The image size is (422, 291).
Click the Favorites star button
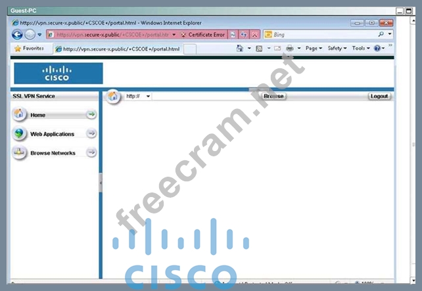(29, 48)
